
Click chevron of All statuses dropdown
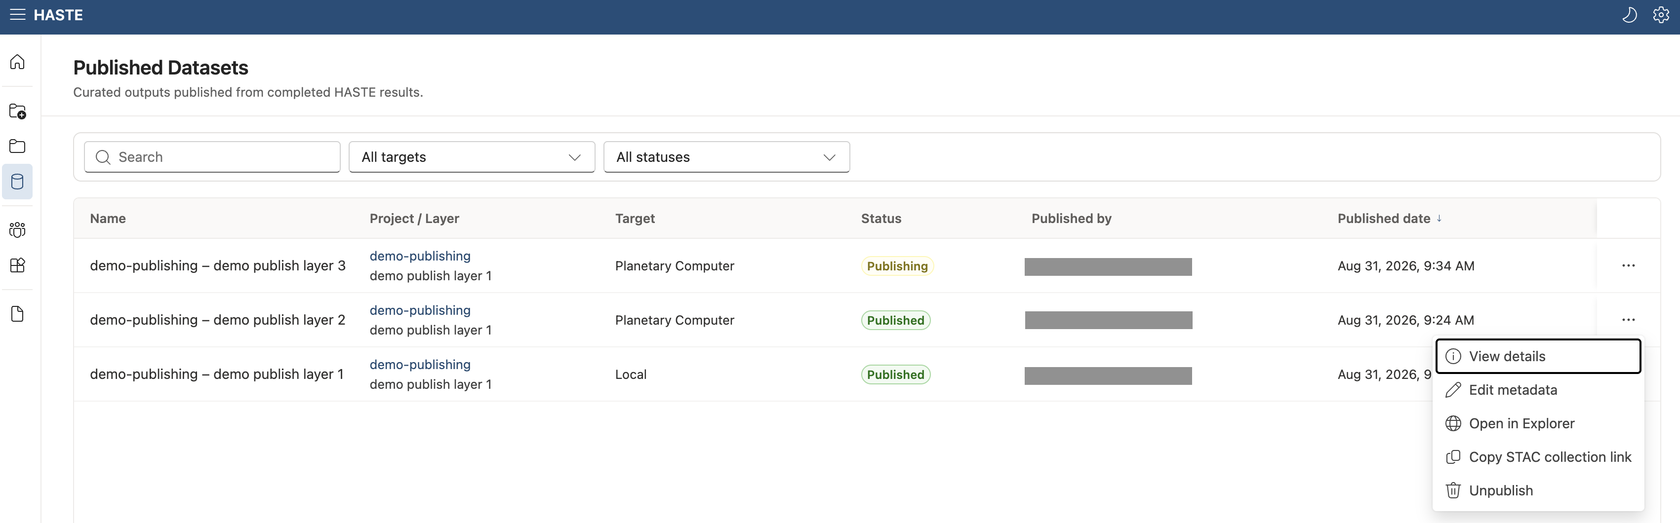(x=829, y=157)
